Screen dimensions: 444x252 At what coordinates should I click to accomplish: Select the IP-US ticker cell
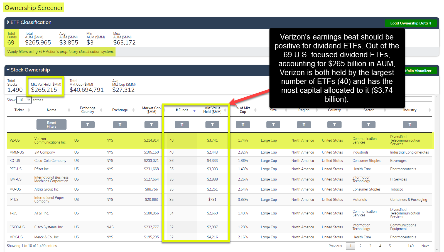[x=14, y=200]
